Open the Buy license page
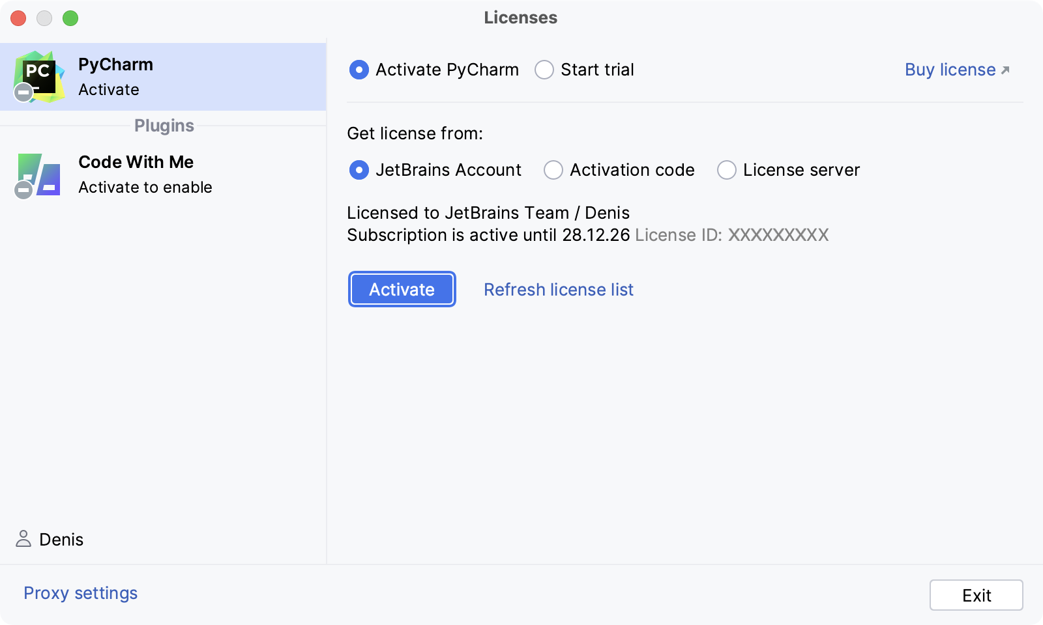The width and height of the screenshot is (1043, 625). click(950, 70)
